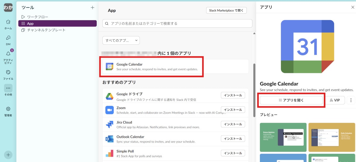The width and height of the screenshot is (356, 162).
Task: Click the round plus button at sidebar bottom
Action: click(x=8, y=155)
